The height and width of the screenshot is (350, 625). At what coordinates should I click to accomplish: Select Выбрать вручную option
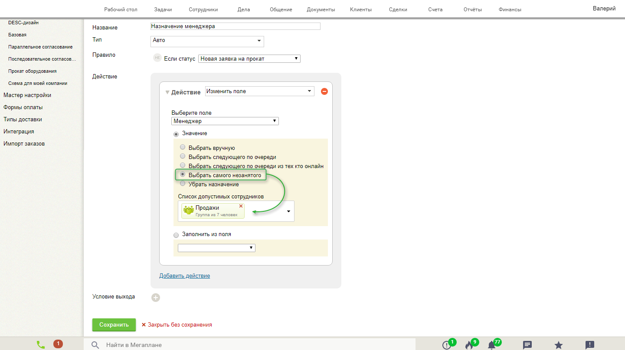(183, 147)
